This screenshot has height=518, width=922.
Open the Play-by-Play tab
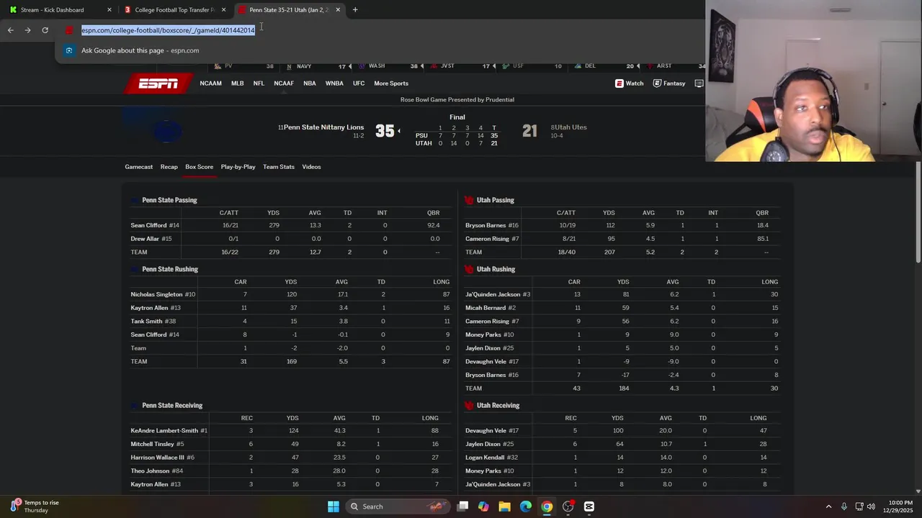(238, 167)
